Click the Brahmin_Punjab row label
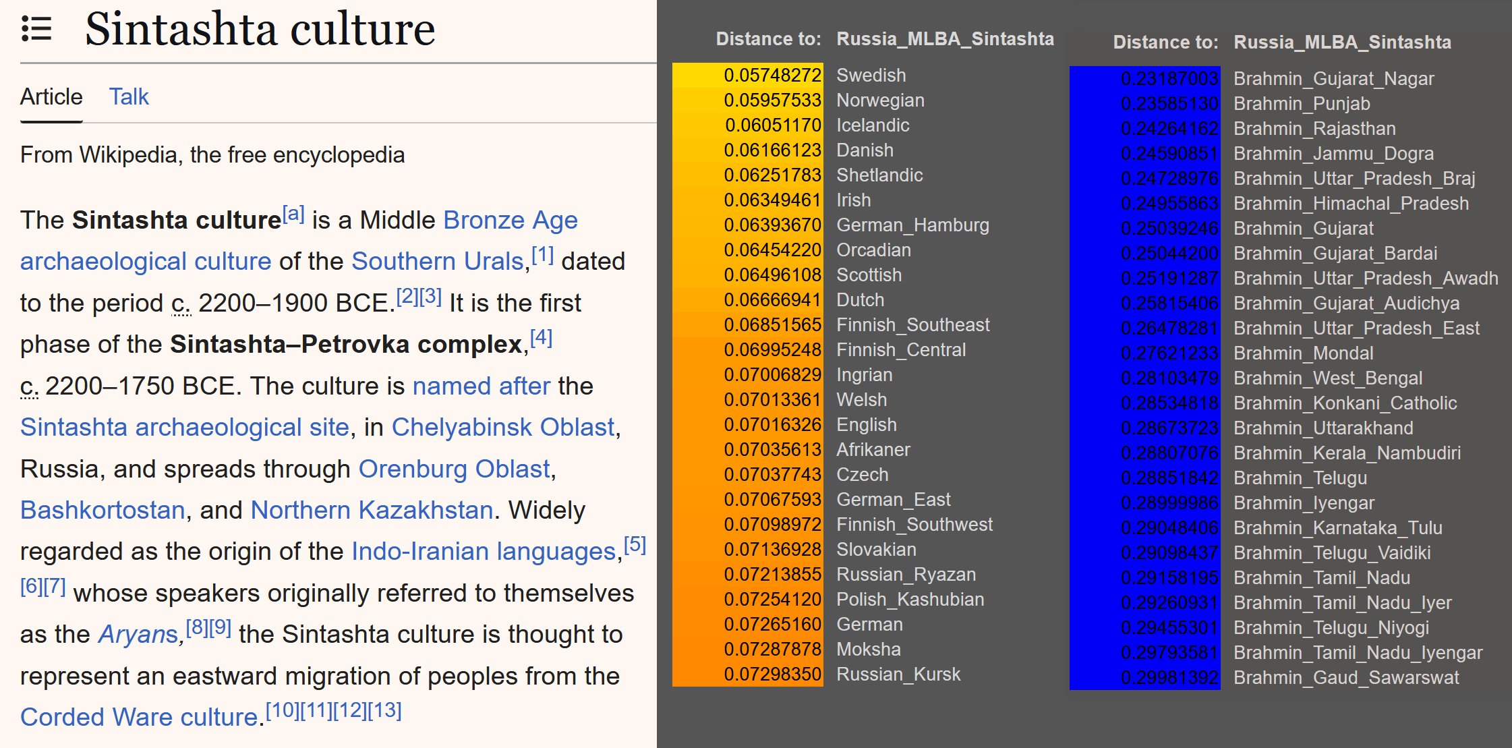This screenshot has height=748, width=1512. click(x=1302, y=104)
